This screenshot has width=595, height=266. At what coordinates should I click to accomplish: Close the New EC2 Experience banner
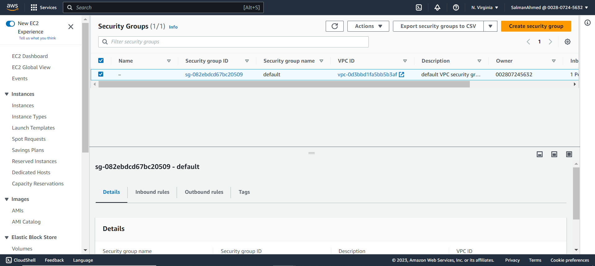pos(71,27)
